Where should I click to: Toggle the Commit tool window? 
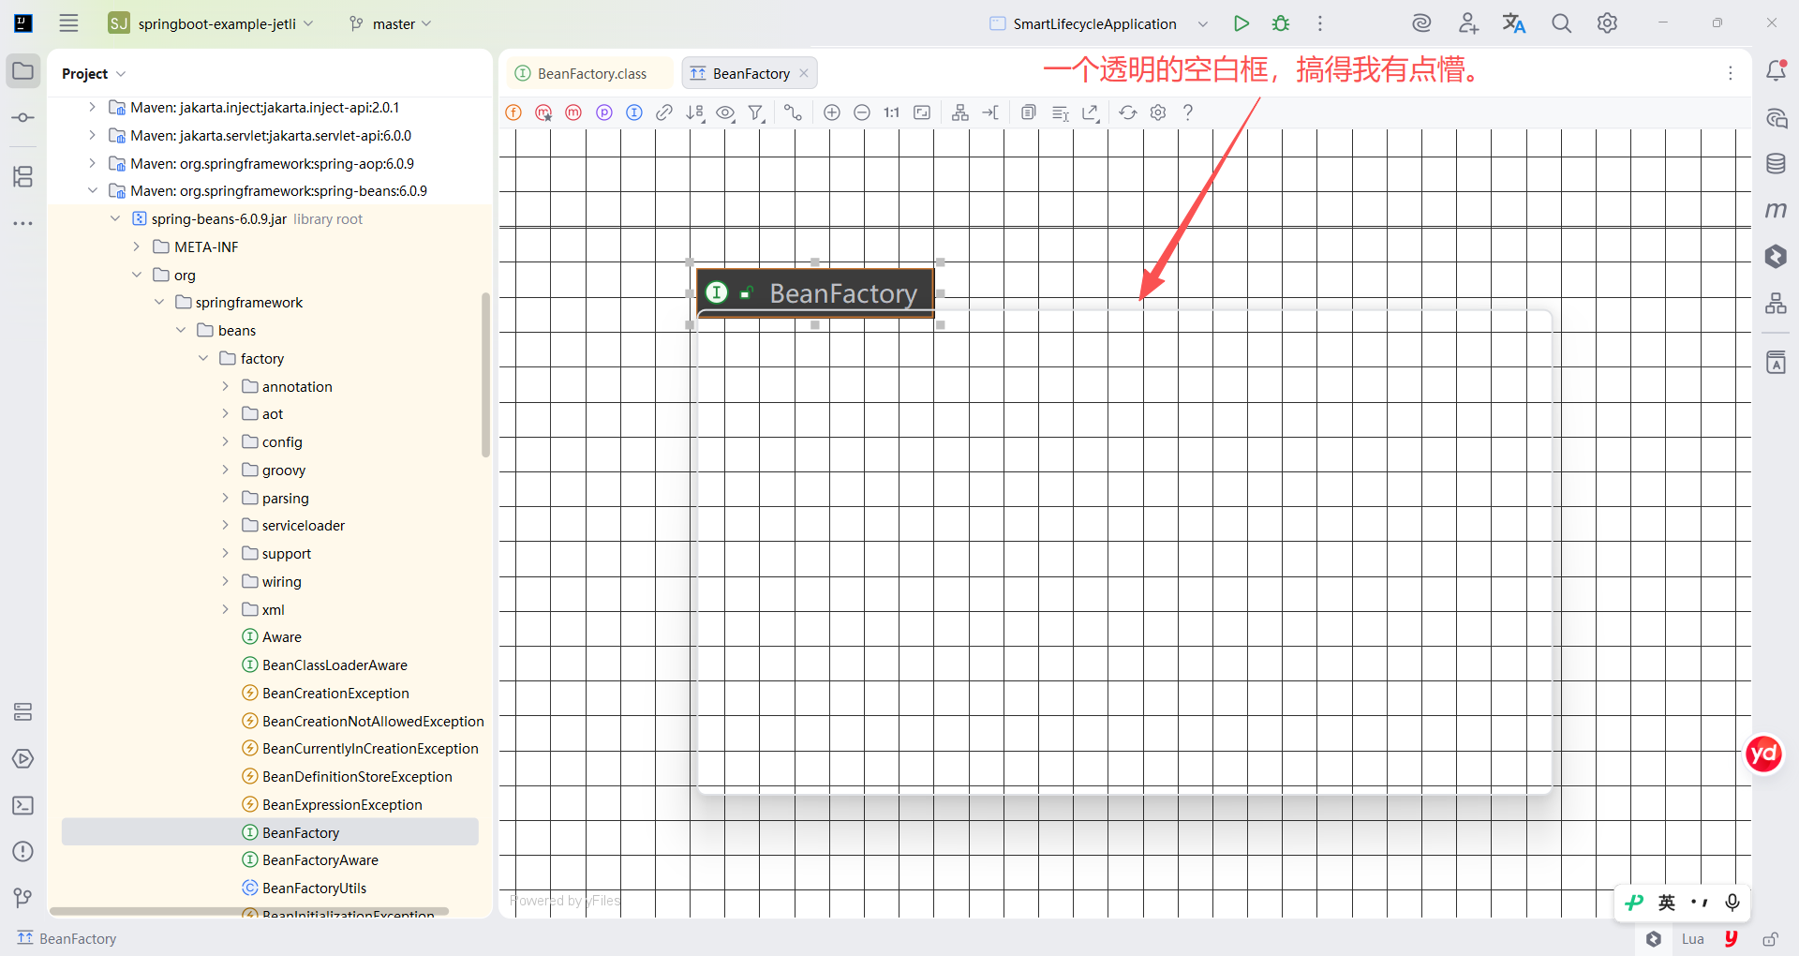23,118
